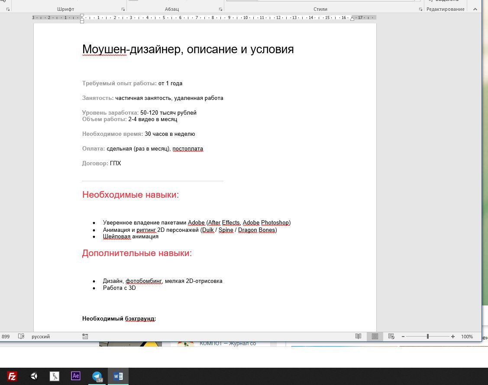Viewport: 488px width, 385px height.
Task: Click the word count 899 in status bar
Action: (6, 337)
